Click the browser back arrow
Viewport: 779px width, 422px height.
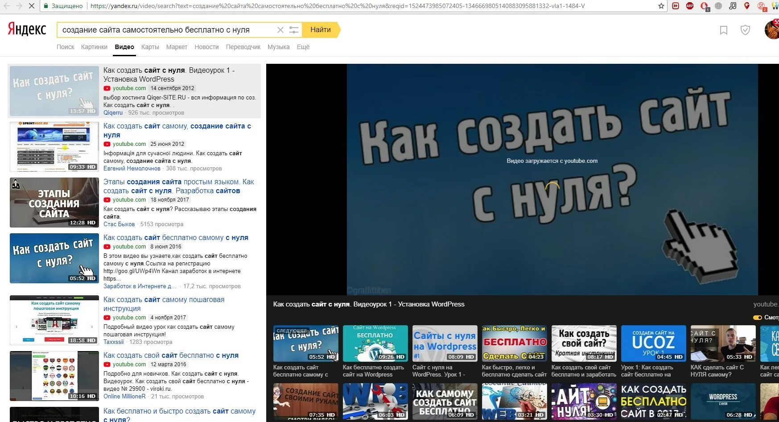(6, 6)
